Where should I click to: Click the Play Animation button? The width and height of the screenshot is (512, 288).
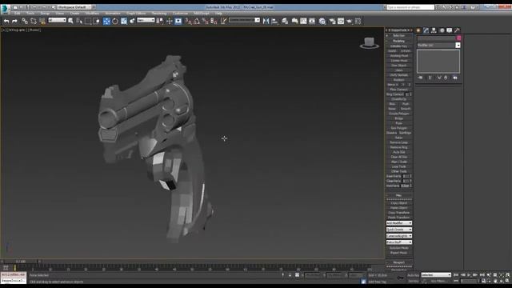point(470,275)
